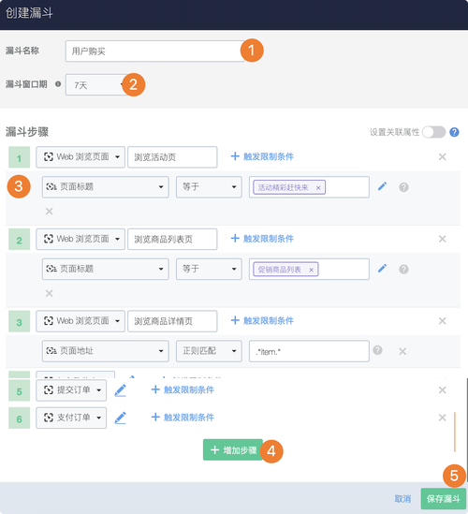Edit step 6 支付订单 name with pencil
Image resolution: width=468 pixels, height=514 pixels.
click(121, 418)
